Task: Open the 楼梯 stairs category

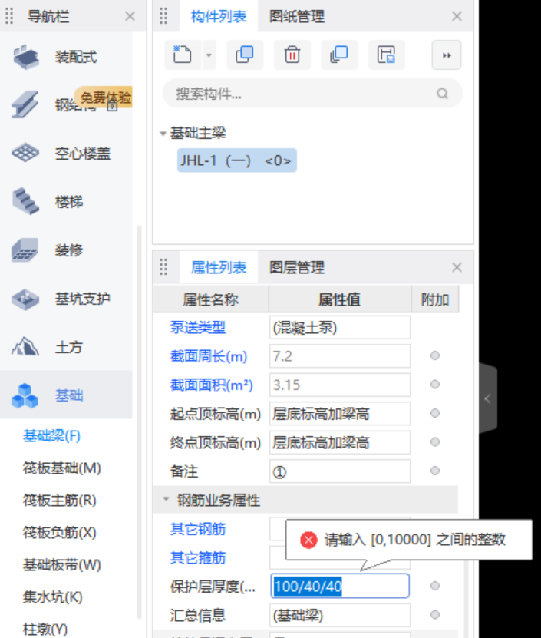Action: [x=66, y=201]
